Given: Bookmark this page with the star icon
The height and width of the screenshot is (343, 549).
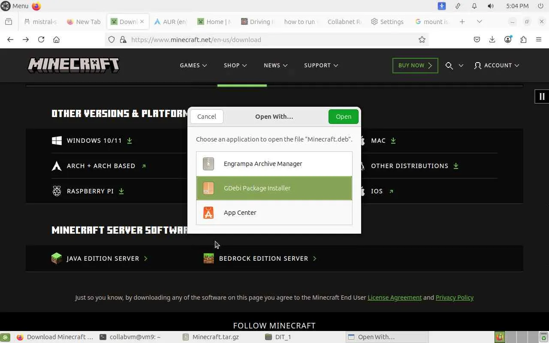Looking at the screenshot, I should coord(422,39).
